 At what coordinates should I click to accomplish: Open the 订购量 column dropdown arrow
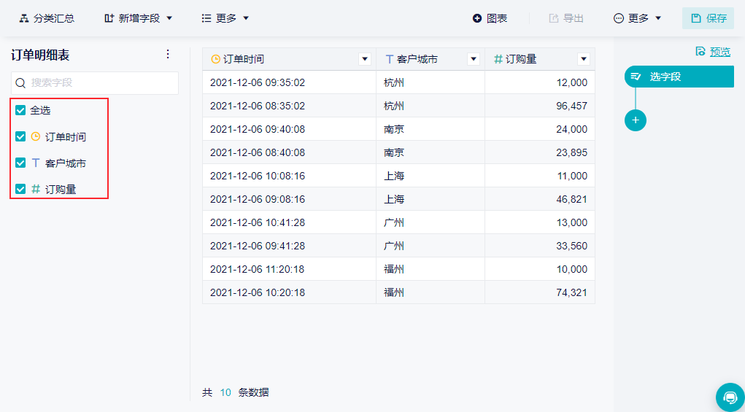click(583, 59)
